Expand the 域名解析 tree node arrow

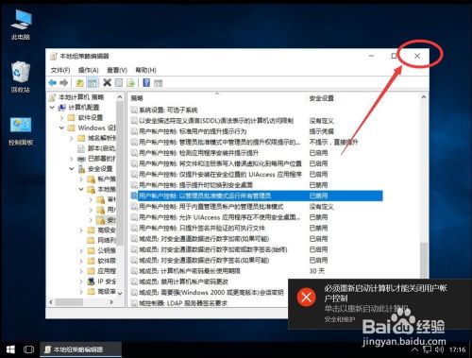[72, 138]
